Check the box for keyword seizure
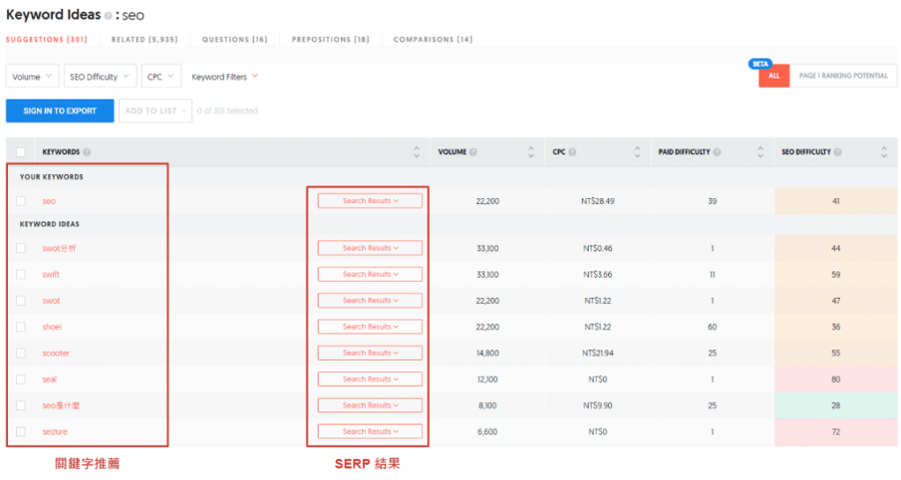This screenshot has height=480, width=901. click(x=21, y=432)
